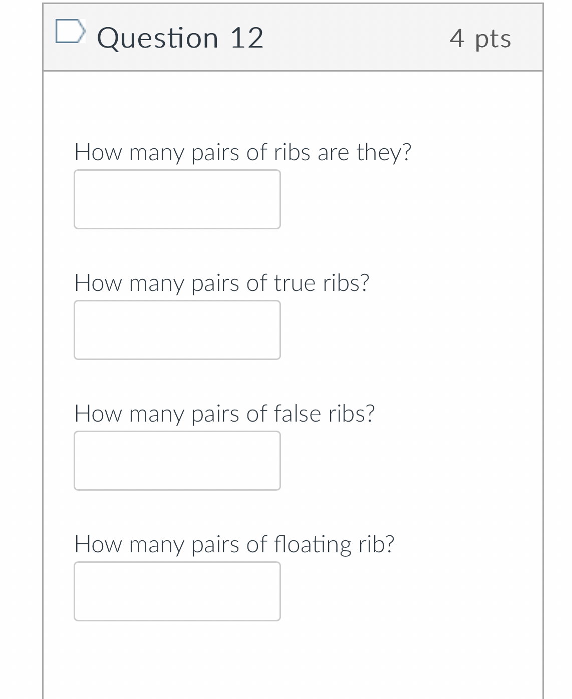Click the "How many pairs of true ribs?" prompt
Screen dimensions: 572x699
point(221,283)
